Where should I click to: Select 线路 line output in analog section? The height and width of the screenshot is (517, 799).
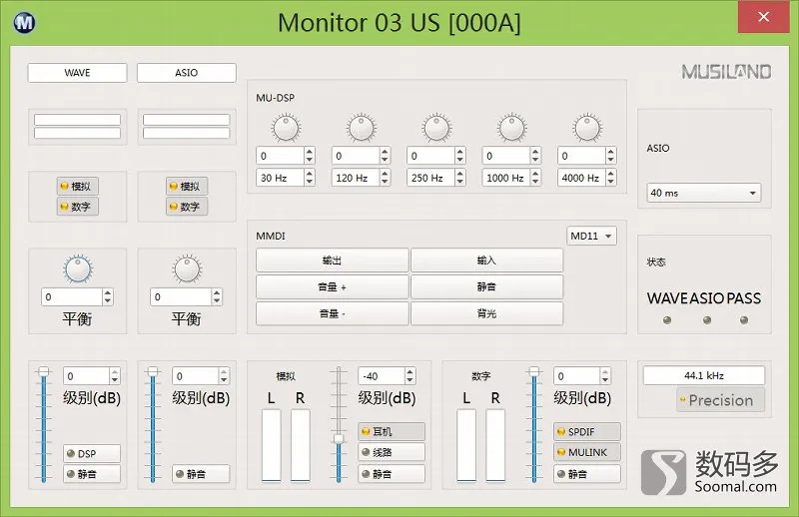[x=392, y=452]
